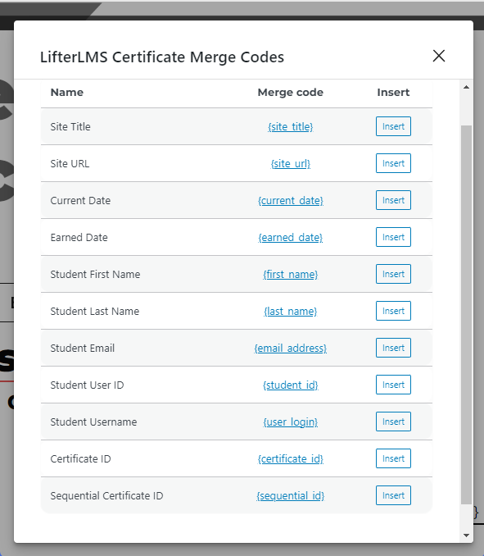Insert the Student Last Name code

pyautogui.click(x=393, y=311)
